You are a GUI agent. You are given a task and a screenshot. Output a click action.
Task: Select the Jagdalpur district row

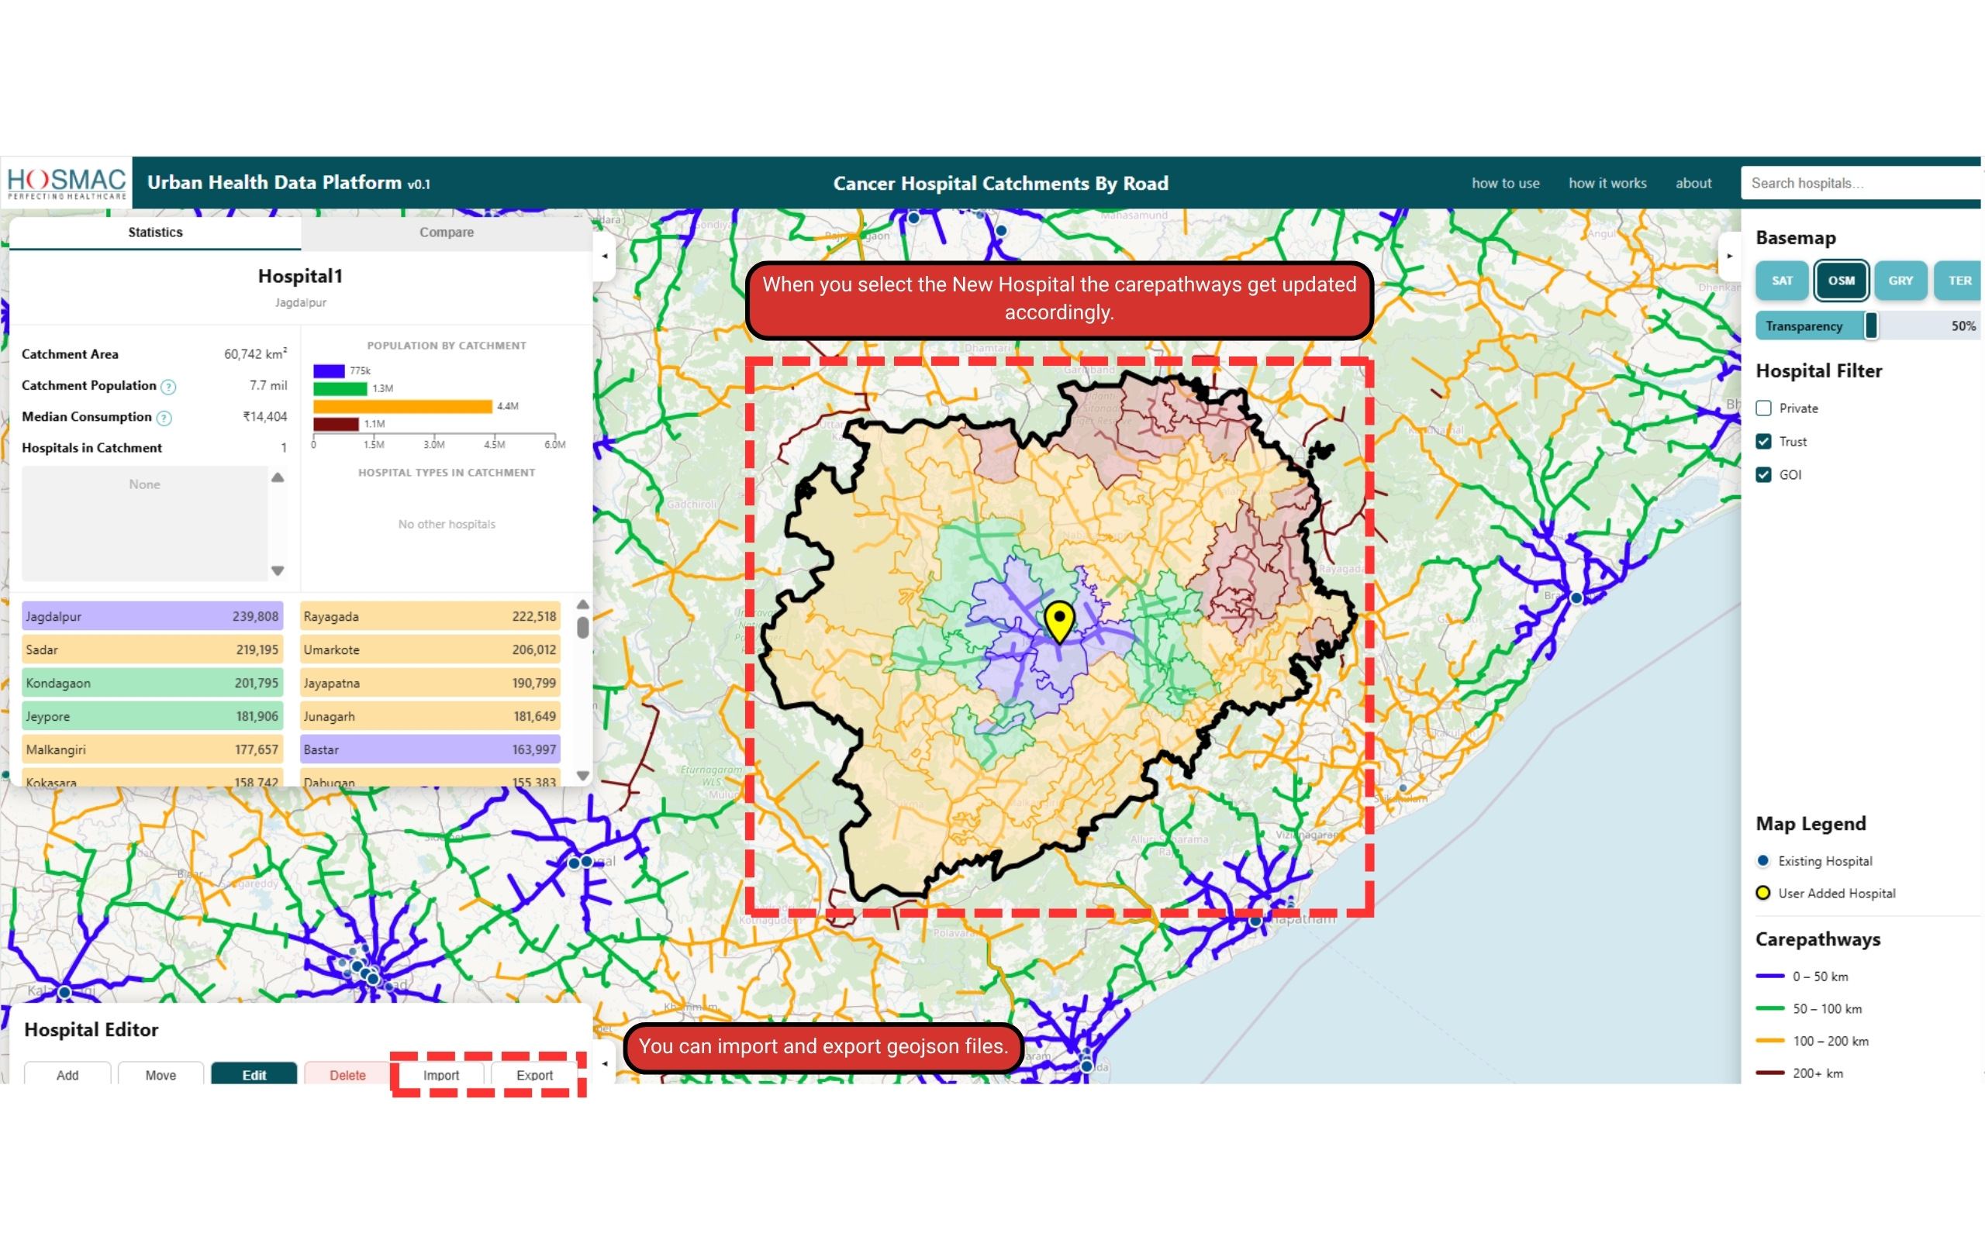coord(153,616)
